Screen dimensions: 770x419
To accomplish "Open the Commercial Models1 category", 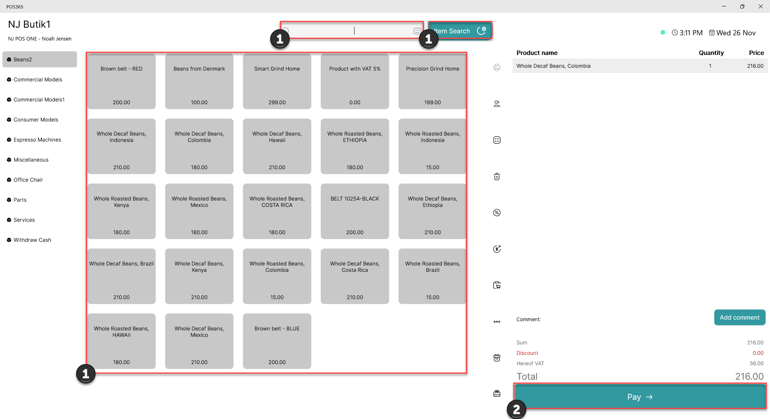I will (40, 99).
